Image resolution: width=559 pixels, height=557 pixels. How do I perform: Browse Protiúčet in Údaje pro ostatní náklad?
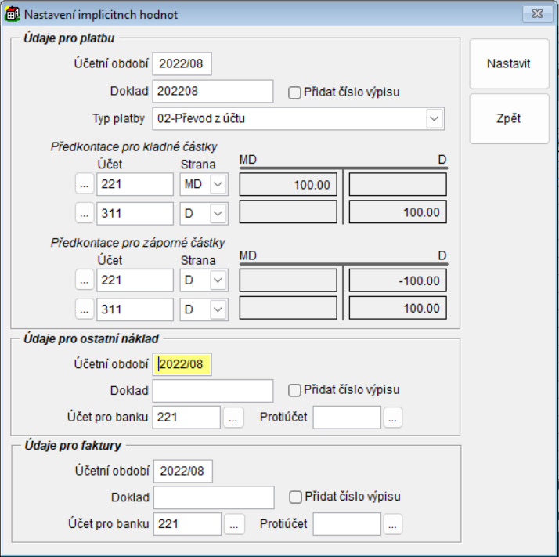tap(393, 418)
